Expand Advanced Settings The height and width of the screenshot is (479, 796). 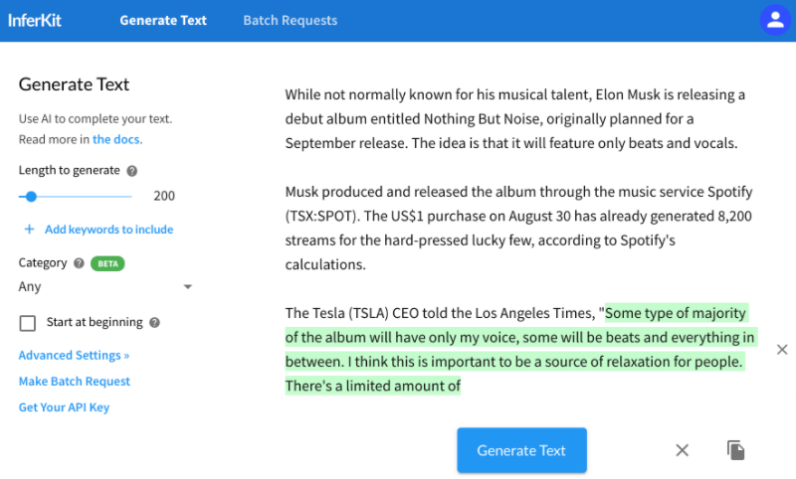point(74,355)
